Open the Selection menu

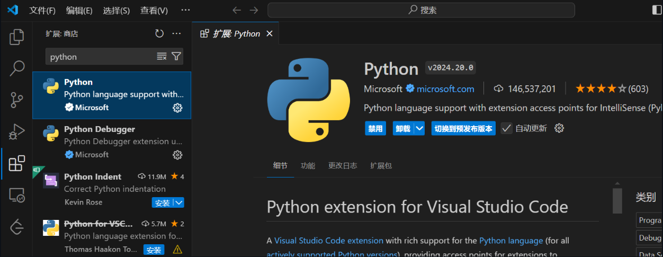pyautogui.click(x=117, y=10)
